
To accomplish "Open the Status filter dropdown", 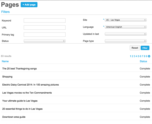I will (x=44, y=41).
